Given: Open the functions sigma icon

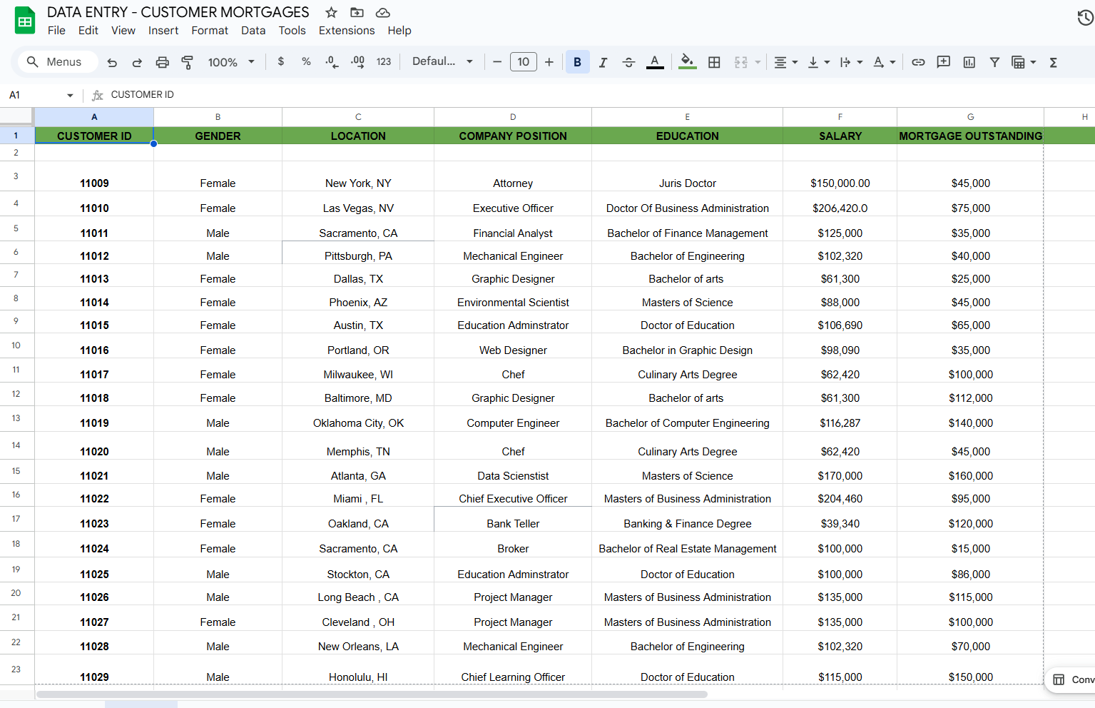Looking at the screenshot, I should [x=1053, y=63].
